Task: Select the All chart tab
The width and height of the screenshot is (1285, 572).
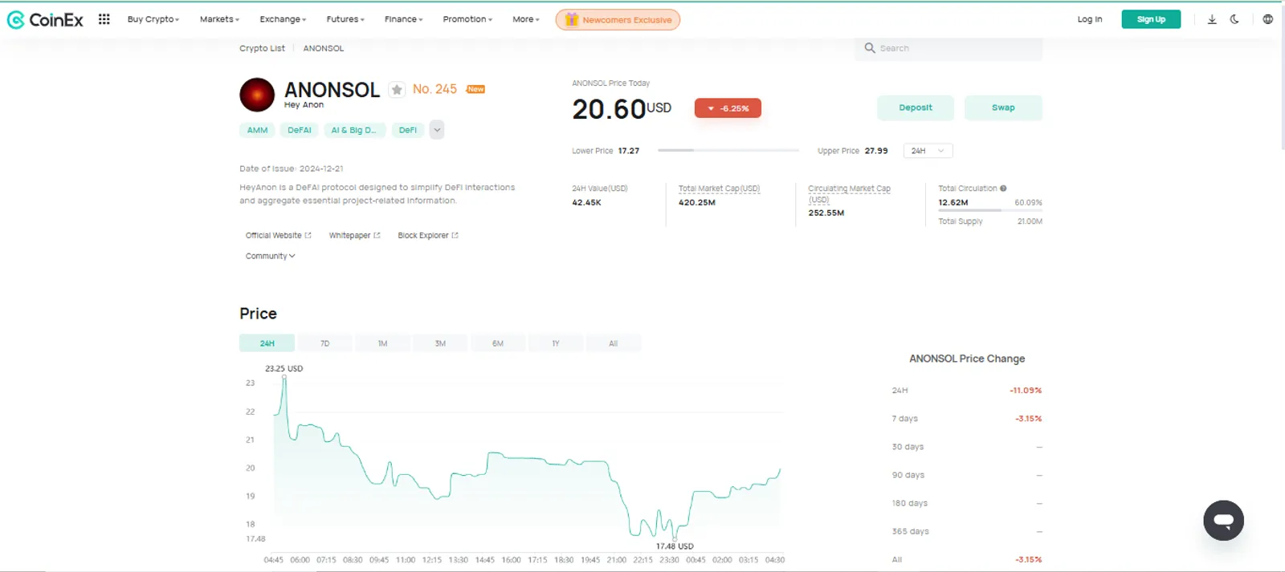Action: point(614,343)
